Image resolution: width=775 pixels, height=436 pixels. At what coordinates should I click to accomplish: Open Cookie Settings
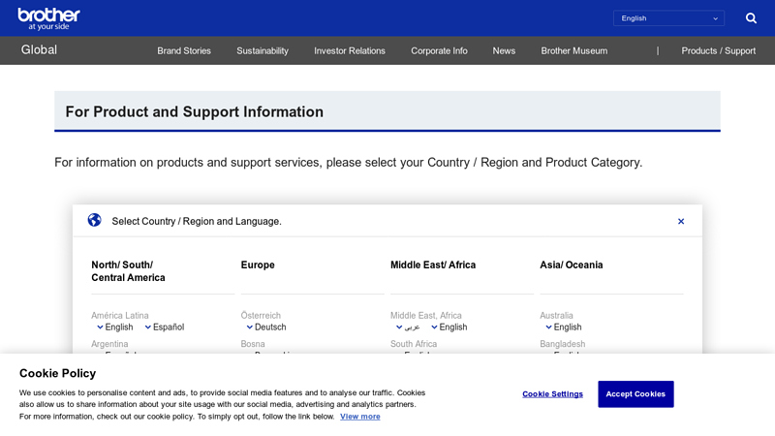[552, 394]
